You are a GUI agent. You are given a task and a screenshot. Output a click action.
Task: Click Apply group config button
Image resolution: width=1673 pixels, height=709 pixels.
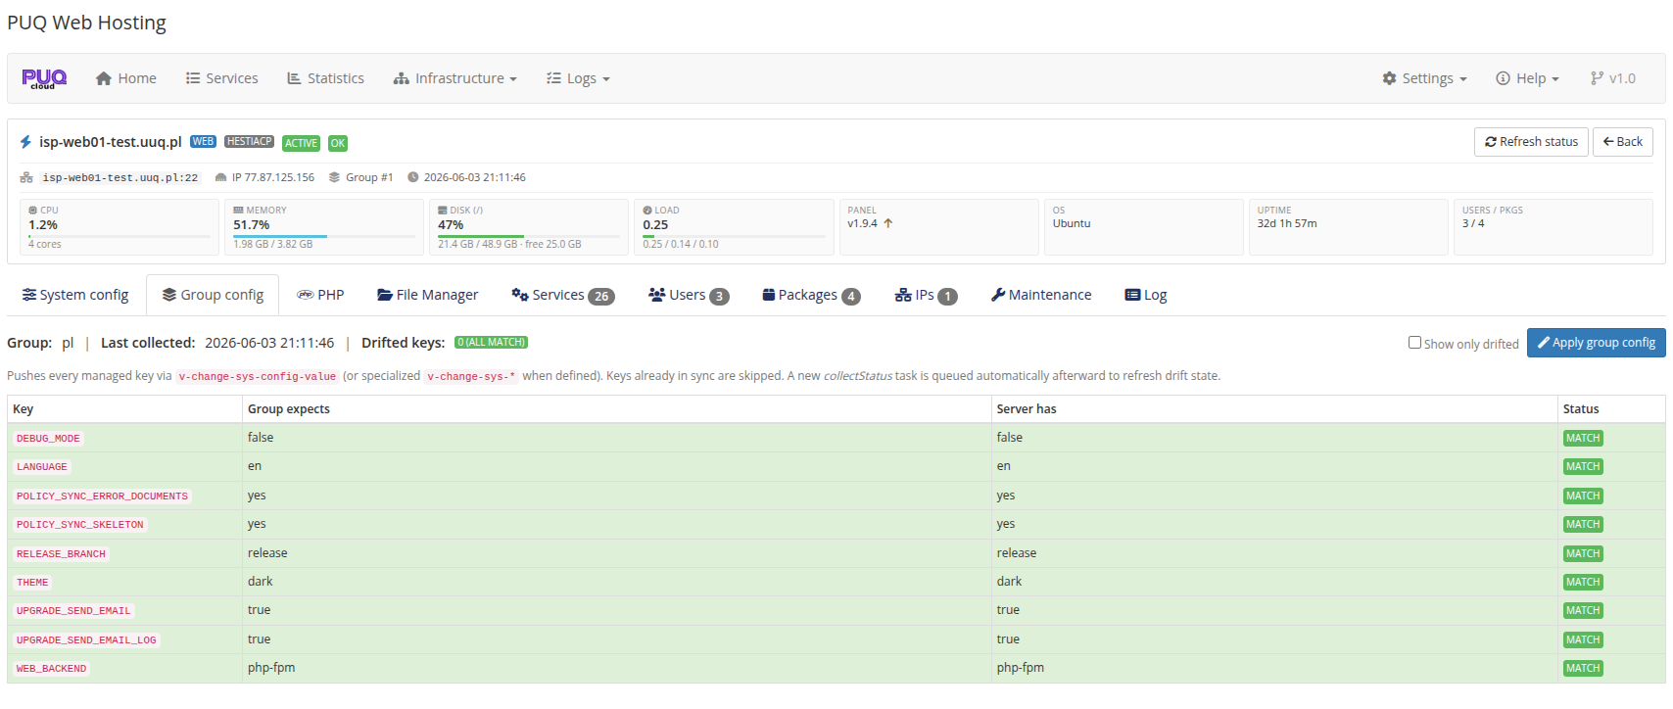1596,343
